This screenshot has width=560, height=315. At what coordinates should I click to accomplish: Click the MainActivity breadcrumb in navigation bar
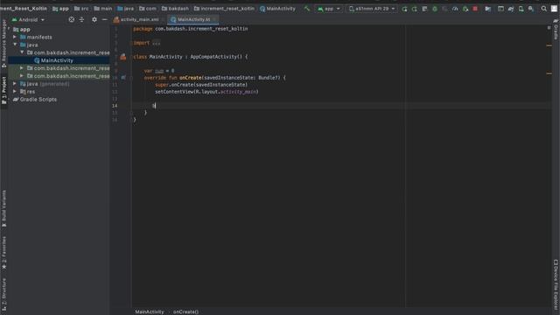coord(277,9)
